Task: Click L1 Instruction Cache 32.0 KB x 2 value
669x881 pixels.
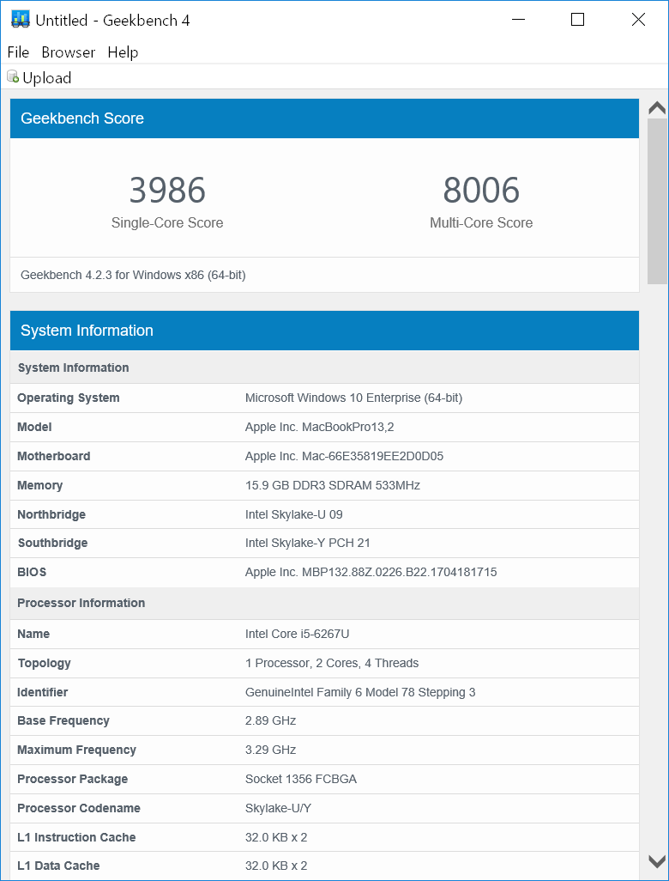Action: coord(276,837)
